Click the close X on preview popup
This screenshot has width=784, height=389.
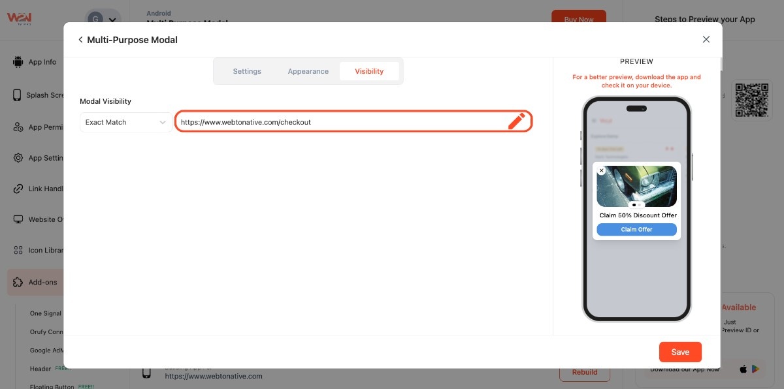pyautogui.click(x=602, y=171)
